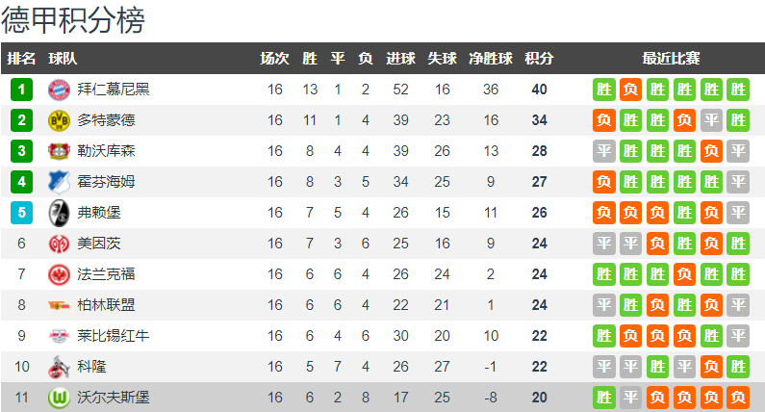Click the Bayern Munich club logo

pos(59,90)
